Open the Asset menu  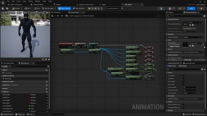coord(18,1)
